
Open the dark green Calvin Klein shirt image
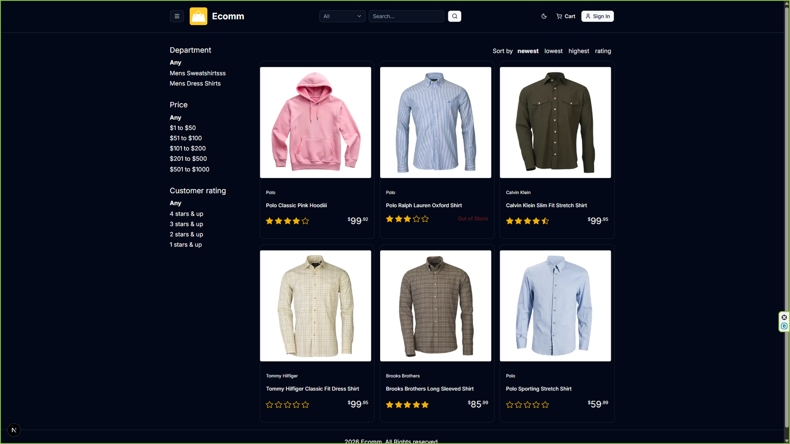[555, 122]
